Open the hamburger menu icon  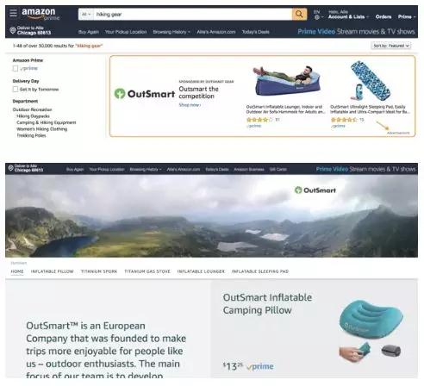pyautogui.click(x=13, y=13)
